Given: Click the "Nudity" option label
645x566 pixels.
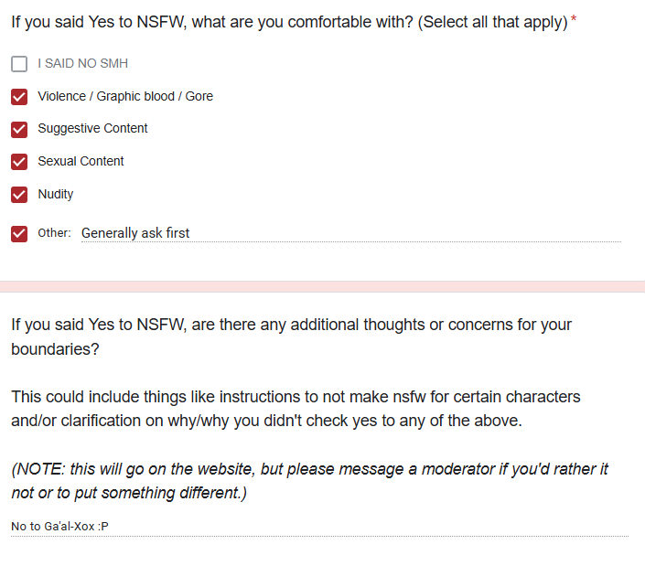Looking at the screenshot, I should coord(56,194).
